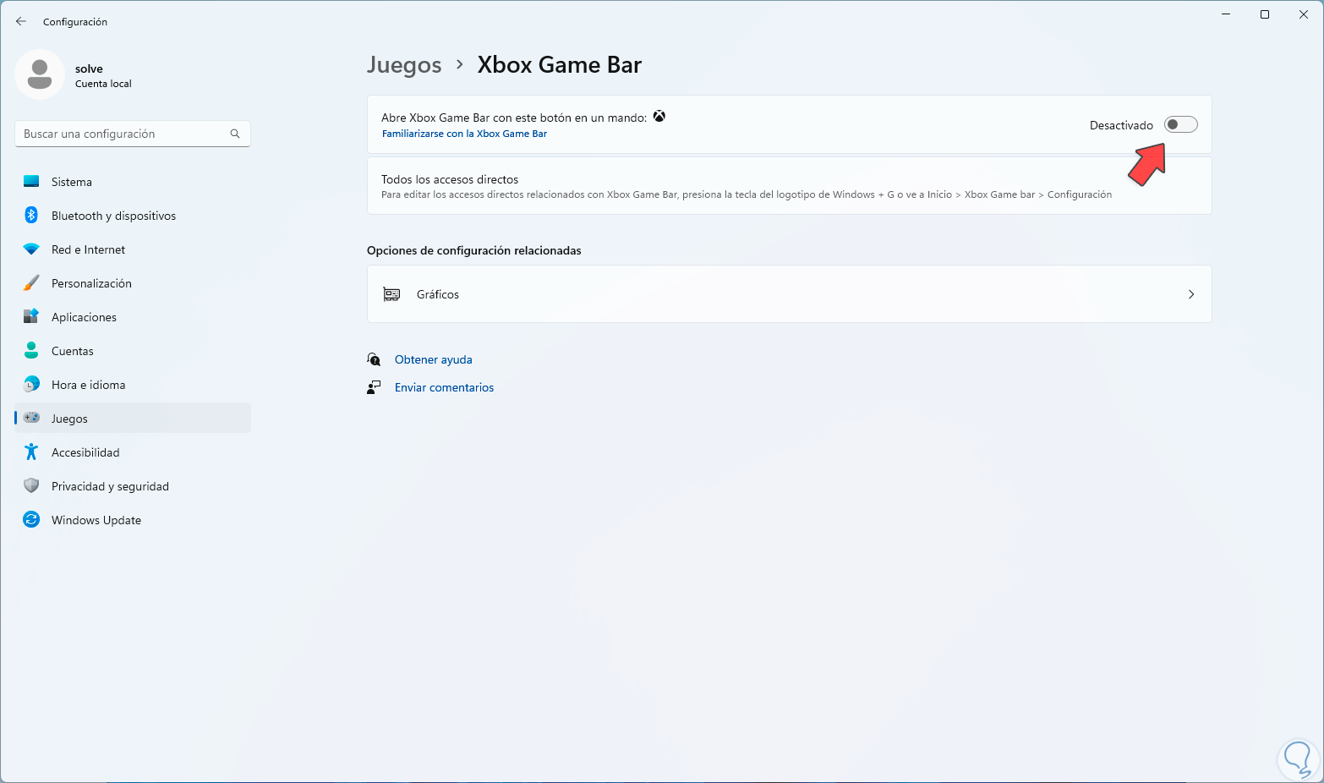Click the Red e Internet wifi icon
Image resolution: width=1324 pixels, height=783 pixels.
(x=31, y=249)
